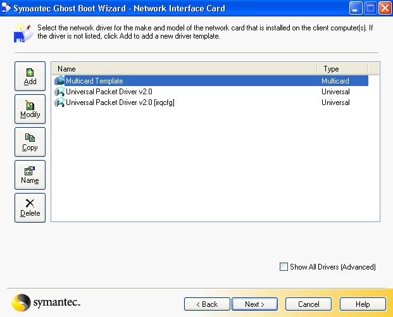The image size is (393, 317).
Task: Select Universal Packet Driver v2.0 entry
Action: [x=109, y=92]
